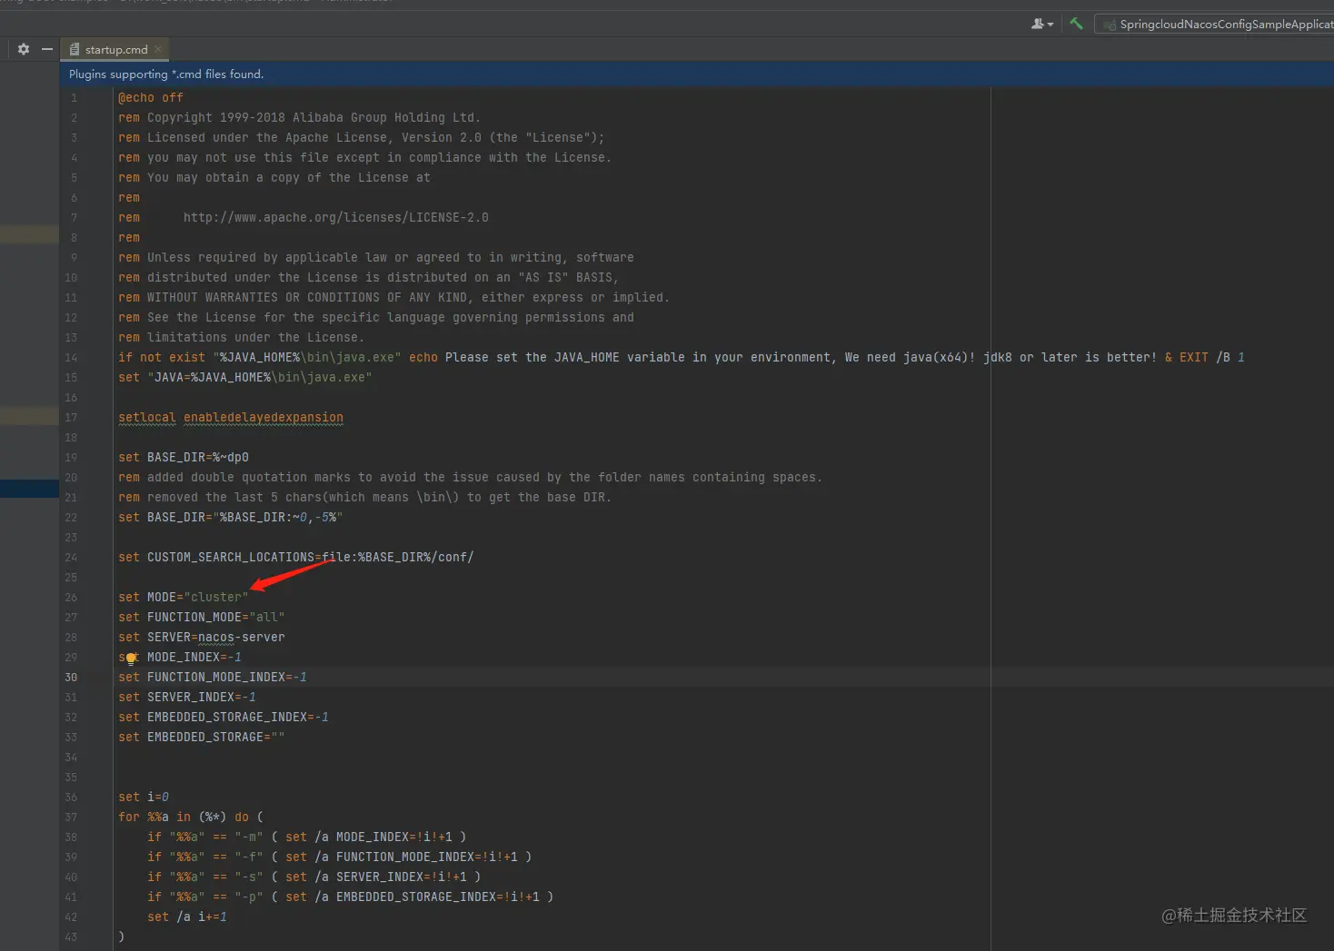This screenshot has width=1334, height=951.
Task: Click the 'Plugins supporting *.cmd files found.' banner
Action: pos(166,74)
